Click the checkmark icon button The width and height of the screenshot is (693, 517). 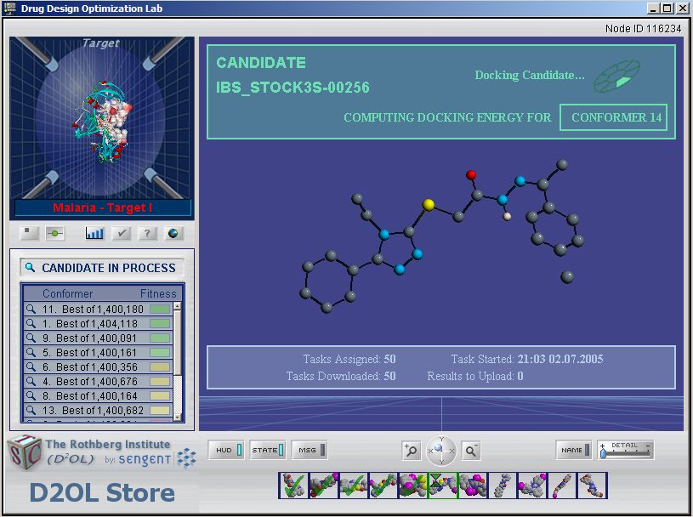click(x=122, y=233)
